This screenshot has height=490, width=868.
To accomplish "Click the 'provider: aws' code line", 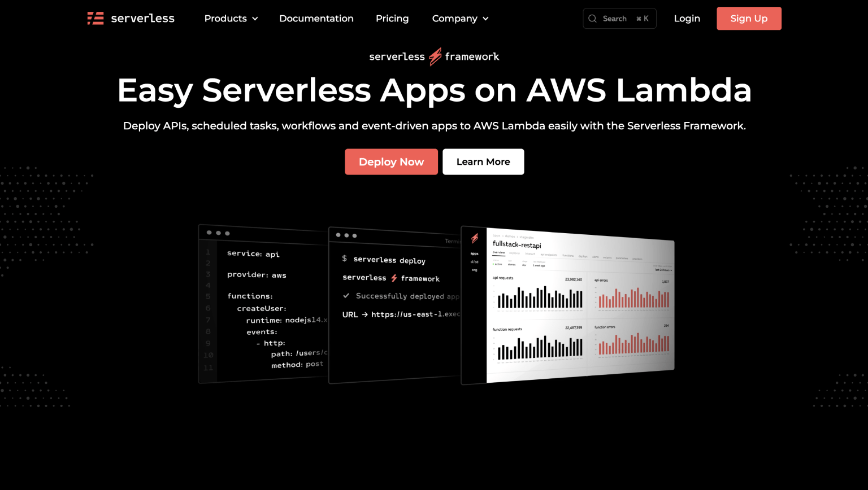I will (257, 275).
